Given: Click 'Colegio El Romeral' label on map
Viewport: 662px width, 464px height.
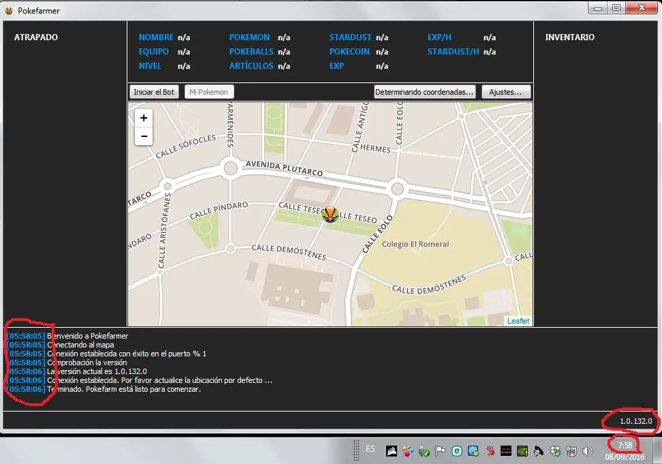Looking at the screenshot, I should click(415, 244).
